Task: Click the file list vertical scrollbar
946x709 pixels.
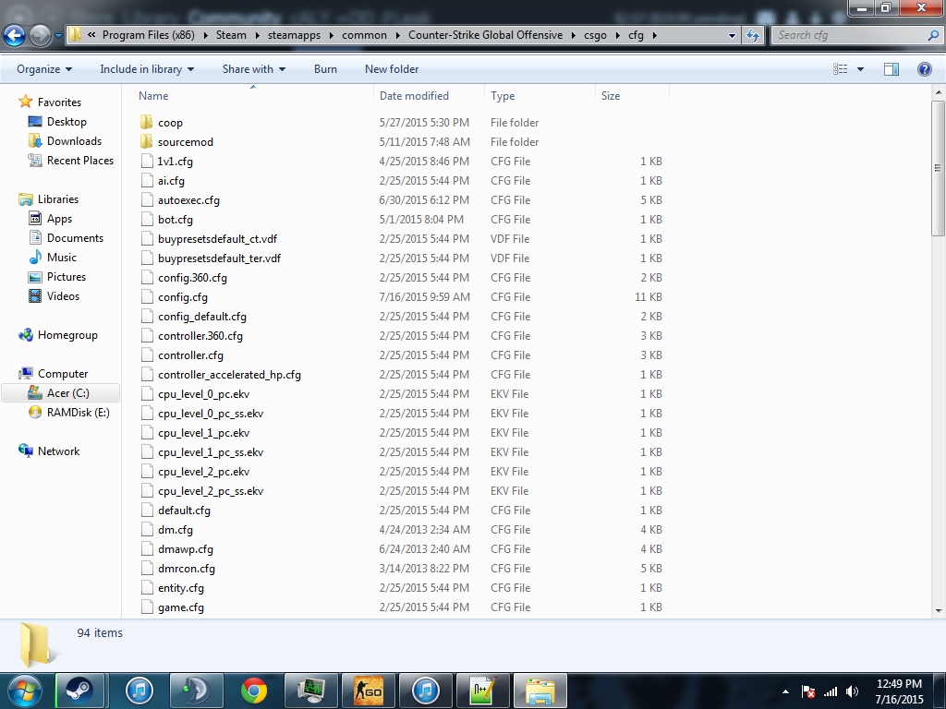Action: 938,168
